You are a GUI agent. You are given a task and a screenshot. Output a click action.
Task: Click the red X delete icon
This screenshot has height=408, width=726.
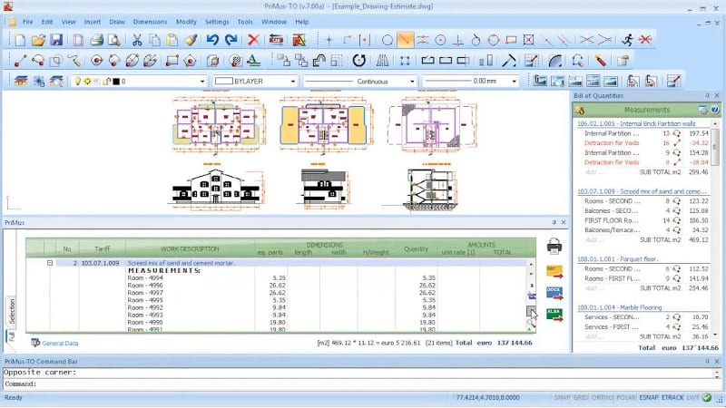[253, 40]
